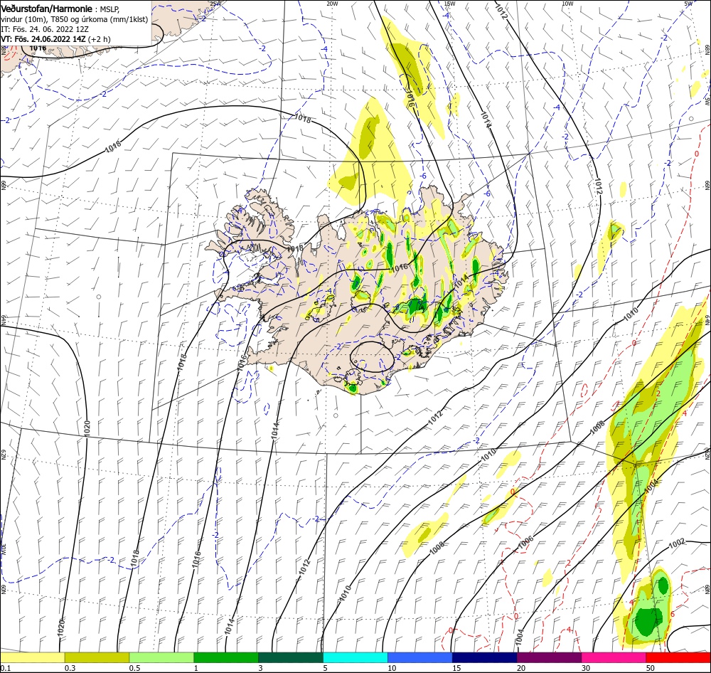
Task: Click the navy 15 mm legend swatch
Action: click(x=485, y=657)
